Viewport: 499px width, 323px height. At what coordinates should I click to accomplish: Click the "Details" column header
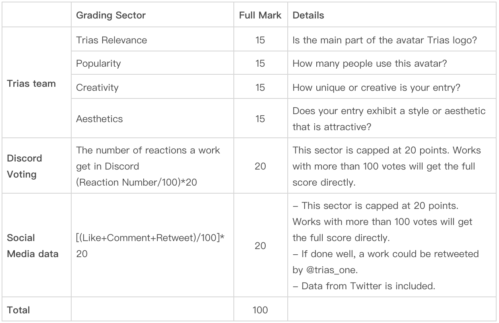pyautogui.click(x=308, y=16)
